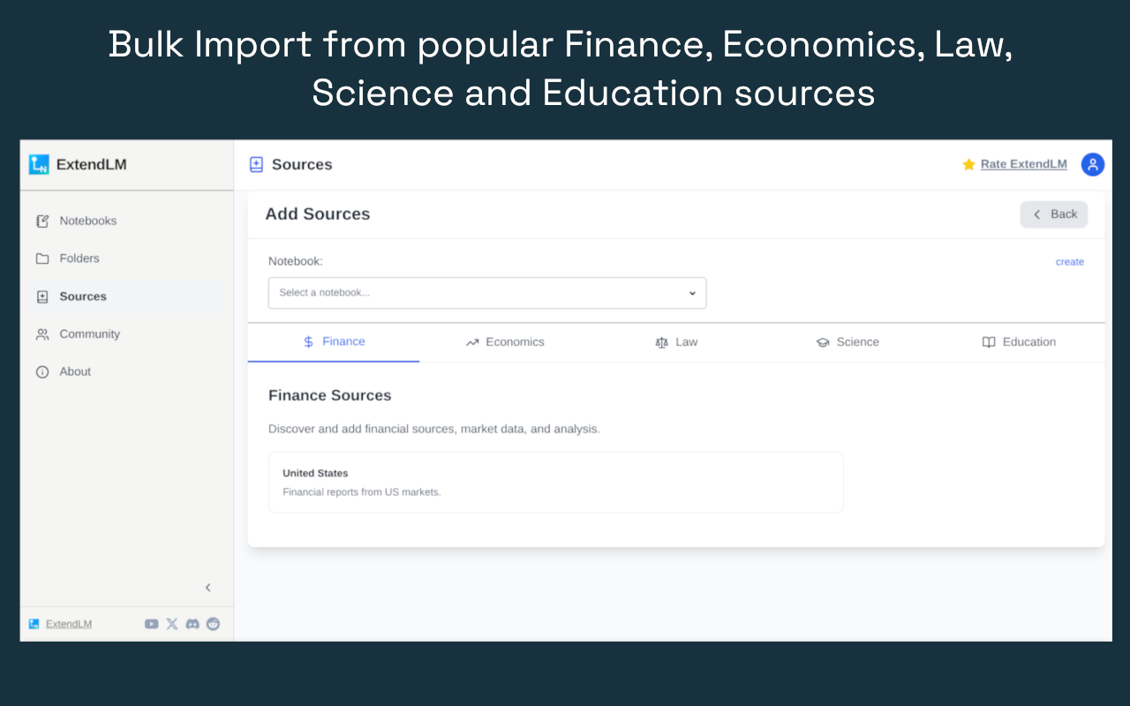Go to Notebooks in the sidebar
Viewport: 1130px width, 706px height.
click(87, 221)
